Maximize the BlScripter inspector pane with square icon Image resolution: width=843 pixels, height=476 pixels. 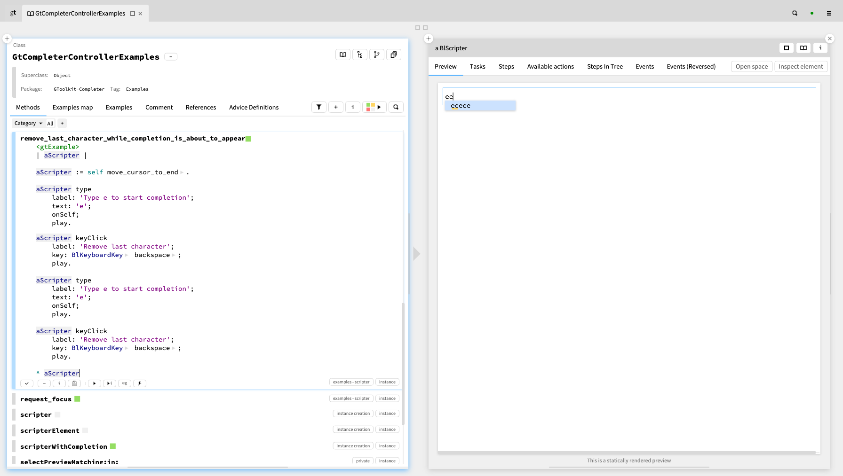click(787, 48)
